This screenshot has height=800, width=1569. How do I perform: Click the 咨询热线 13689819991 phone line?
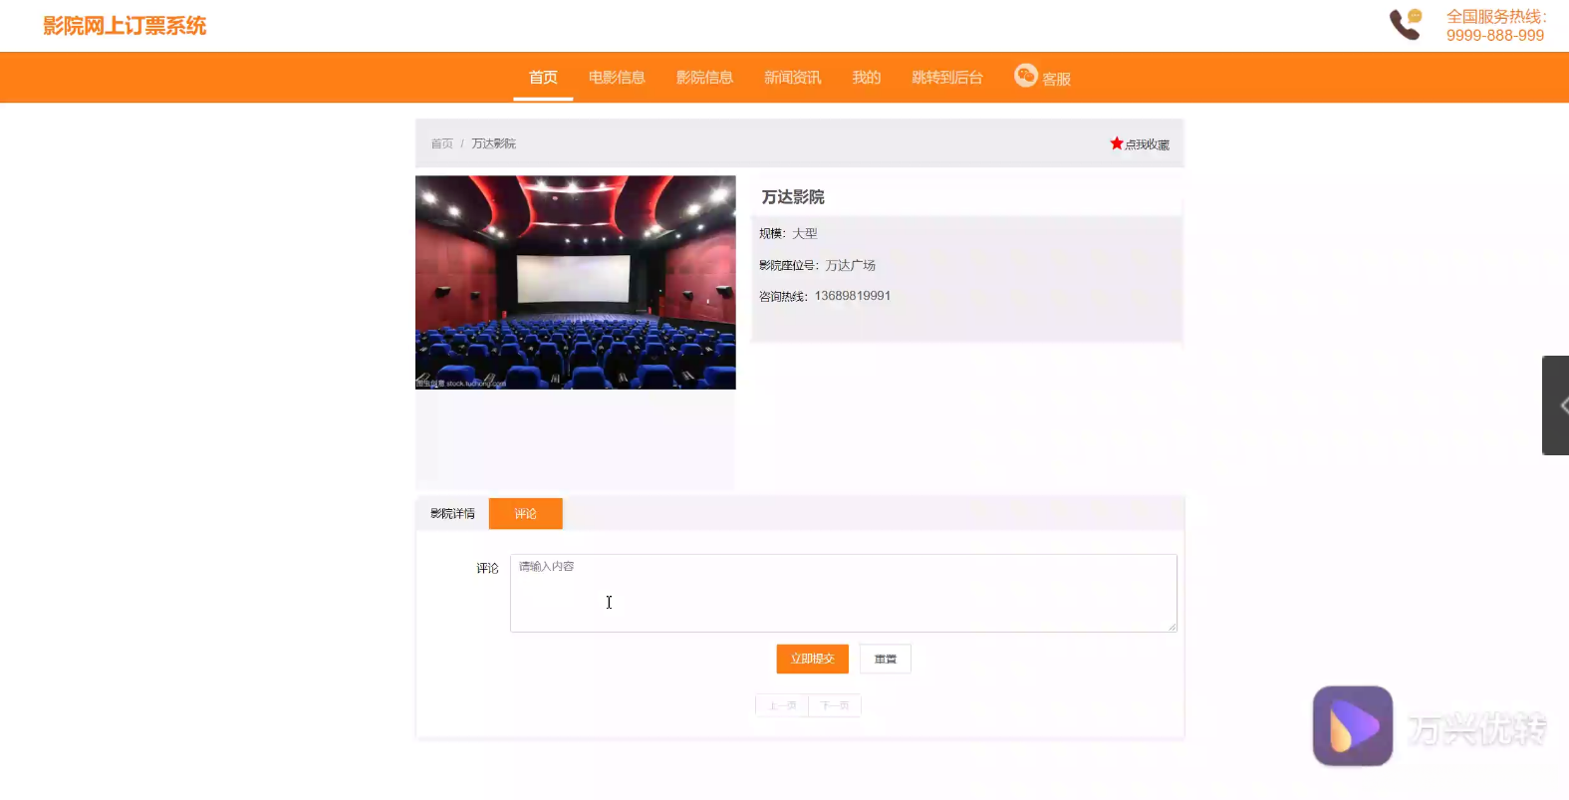[x=825, y=296]
